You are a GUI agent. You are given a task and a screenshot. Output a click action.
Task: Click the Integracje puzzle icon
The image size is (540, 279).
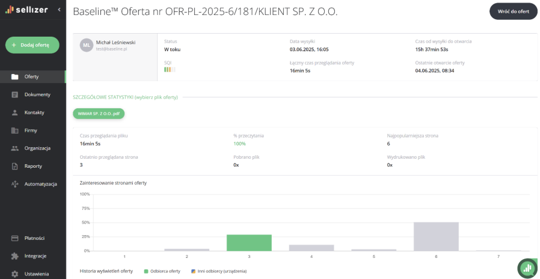coord(15,256)
